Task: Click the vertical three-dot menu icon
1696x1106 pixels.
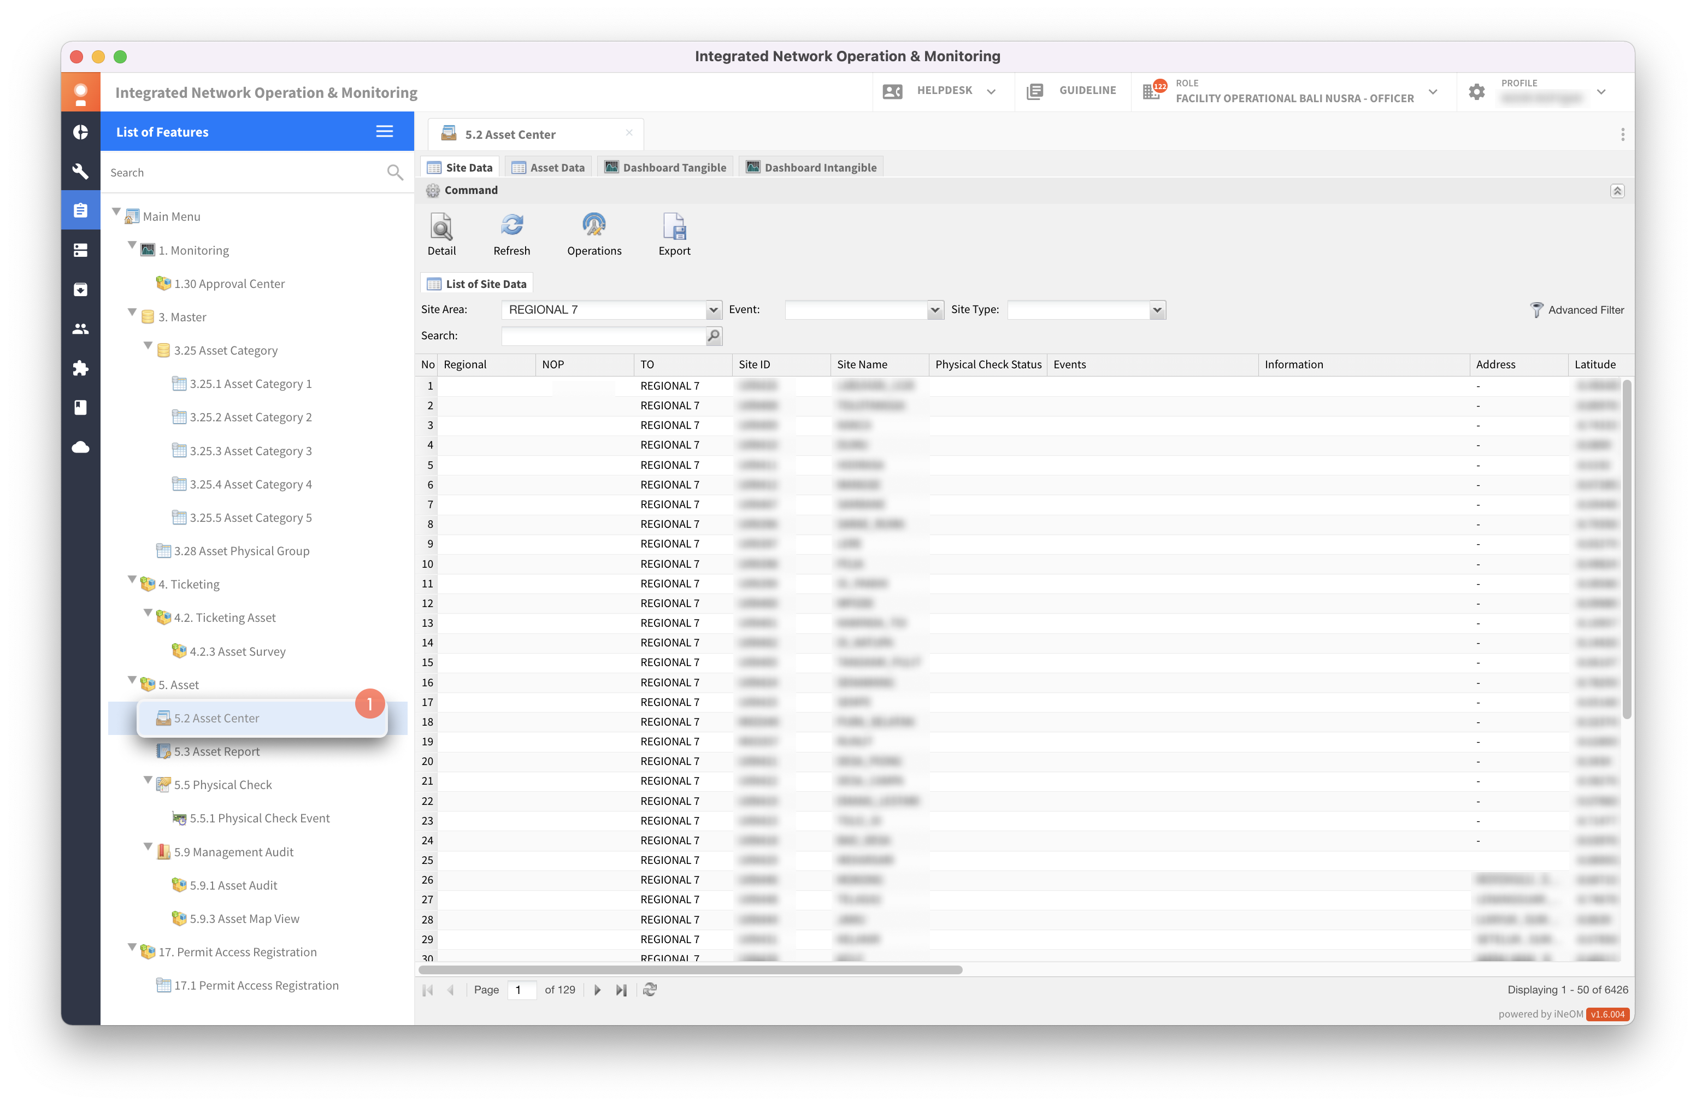Action: pos(1622,134)
